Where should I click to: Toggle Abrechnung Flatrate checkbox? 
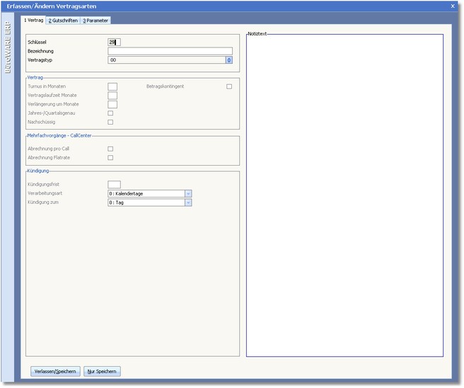click(x=110, y=158)
